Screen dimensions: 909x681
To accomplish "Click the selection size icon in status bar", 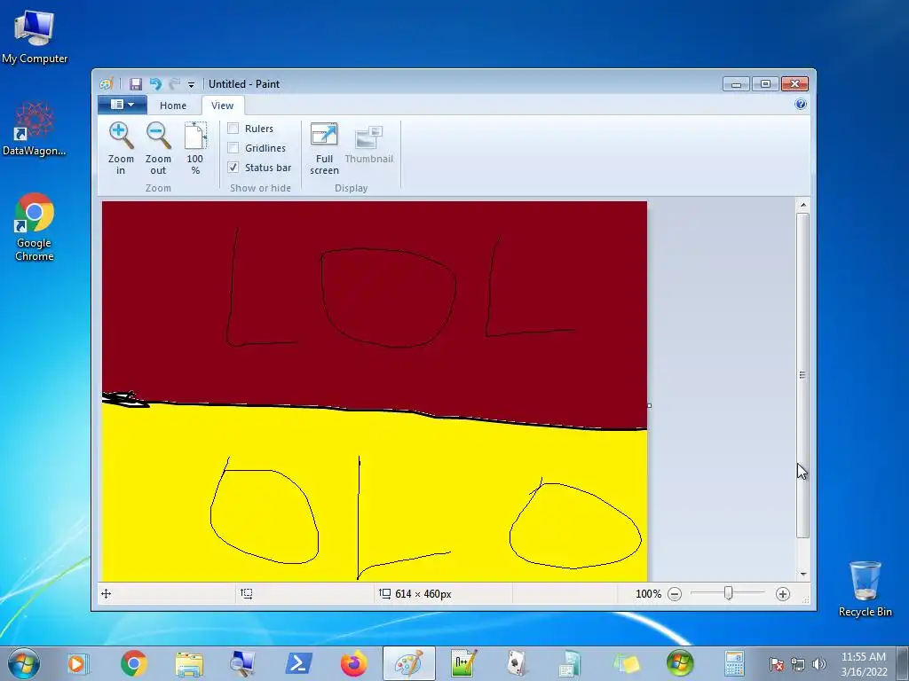I will click(247, 593).
